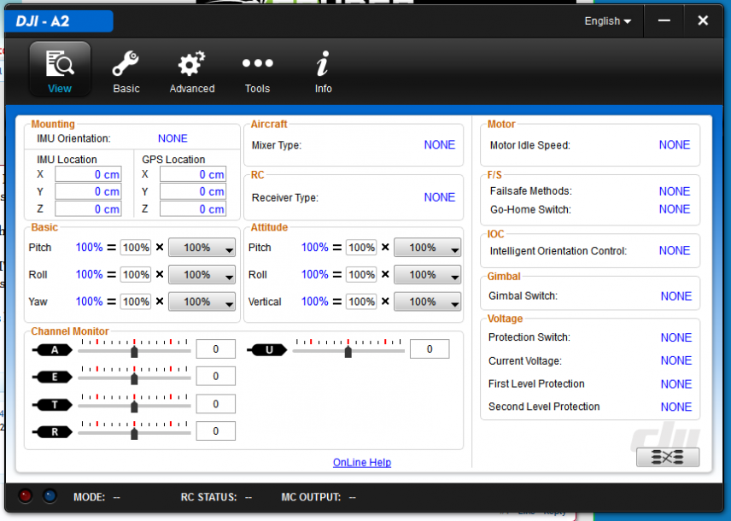The height and width of the screenshot is (521, 731).
Task: Click IMU Location Y field
Action: [x=88, y=191]
